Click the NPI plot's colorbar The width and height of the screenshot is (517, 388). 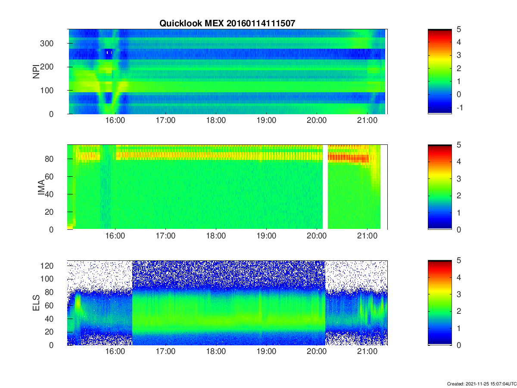tap(440, 72)
